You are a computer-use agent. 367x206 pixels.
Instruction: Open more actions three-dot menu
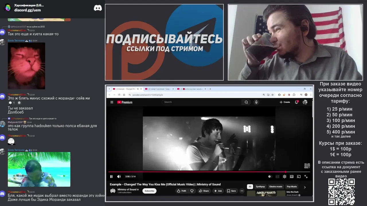point(242,191)
